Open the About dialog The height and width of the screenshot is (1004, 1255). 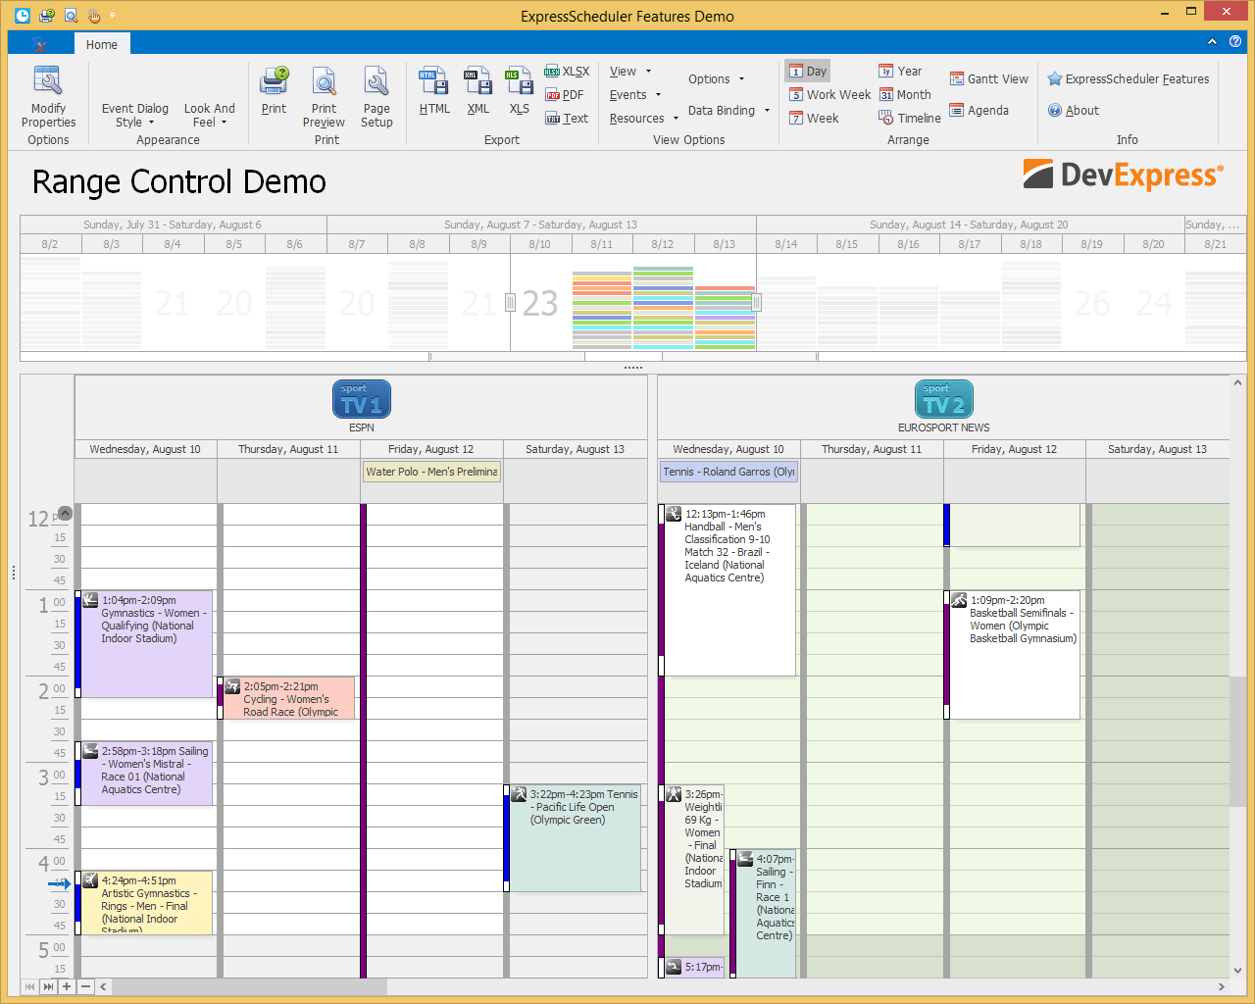pos(1074,111)
